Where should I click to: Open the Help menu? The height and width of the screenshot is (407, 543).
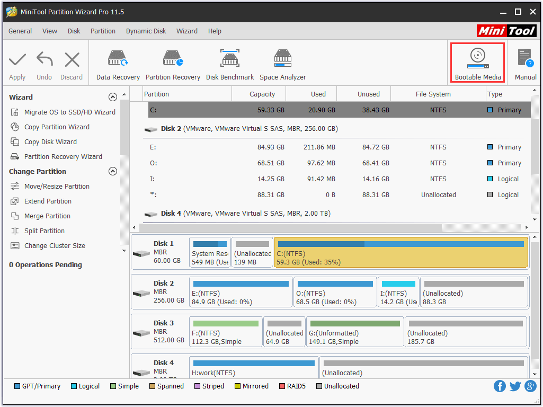point(215,31)
